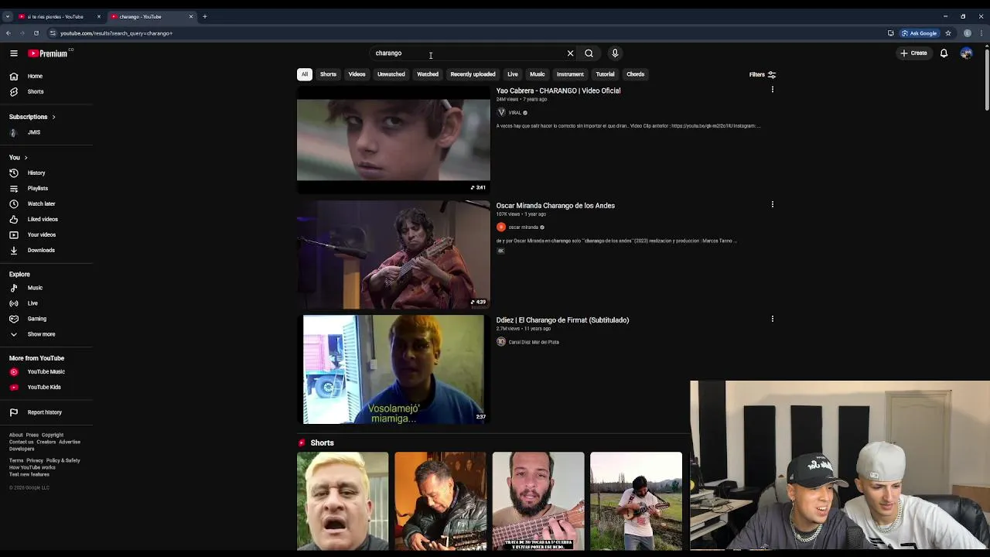Select the Music filter chip

(537, 74)
